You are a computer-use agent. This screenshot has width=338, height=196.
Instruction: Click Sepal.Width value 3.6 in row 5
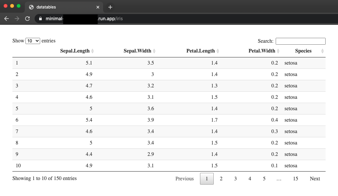pos(150,109)
